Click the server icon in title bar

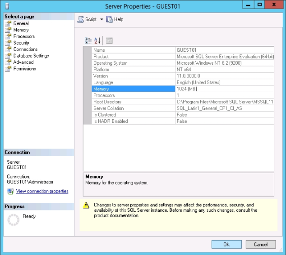click(x=7, y=6)
